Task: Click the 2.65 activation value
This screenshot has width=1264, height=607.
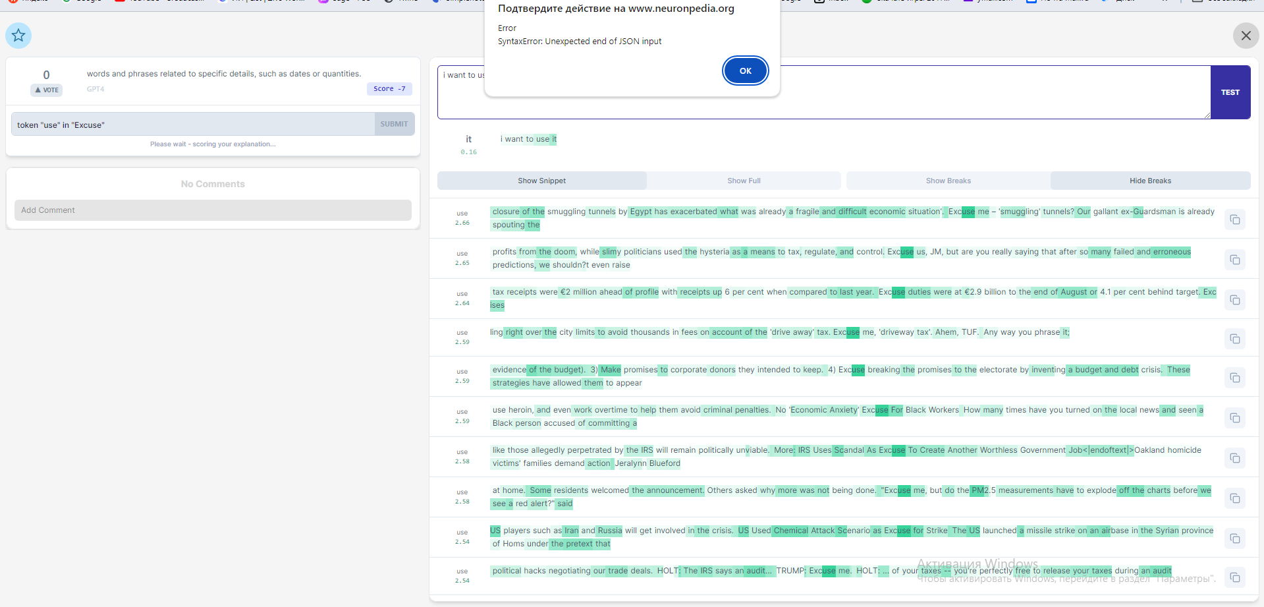Action: 462,263
